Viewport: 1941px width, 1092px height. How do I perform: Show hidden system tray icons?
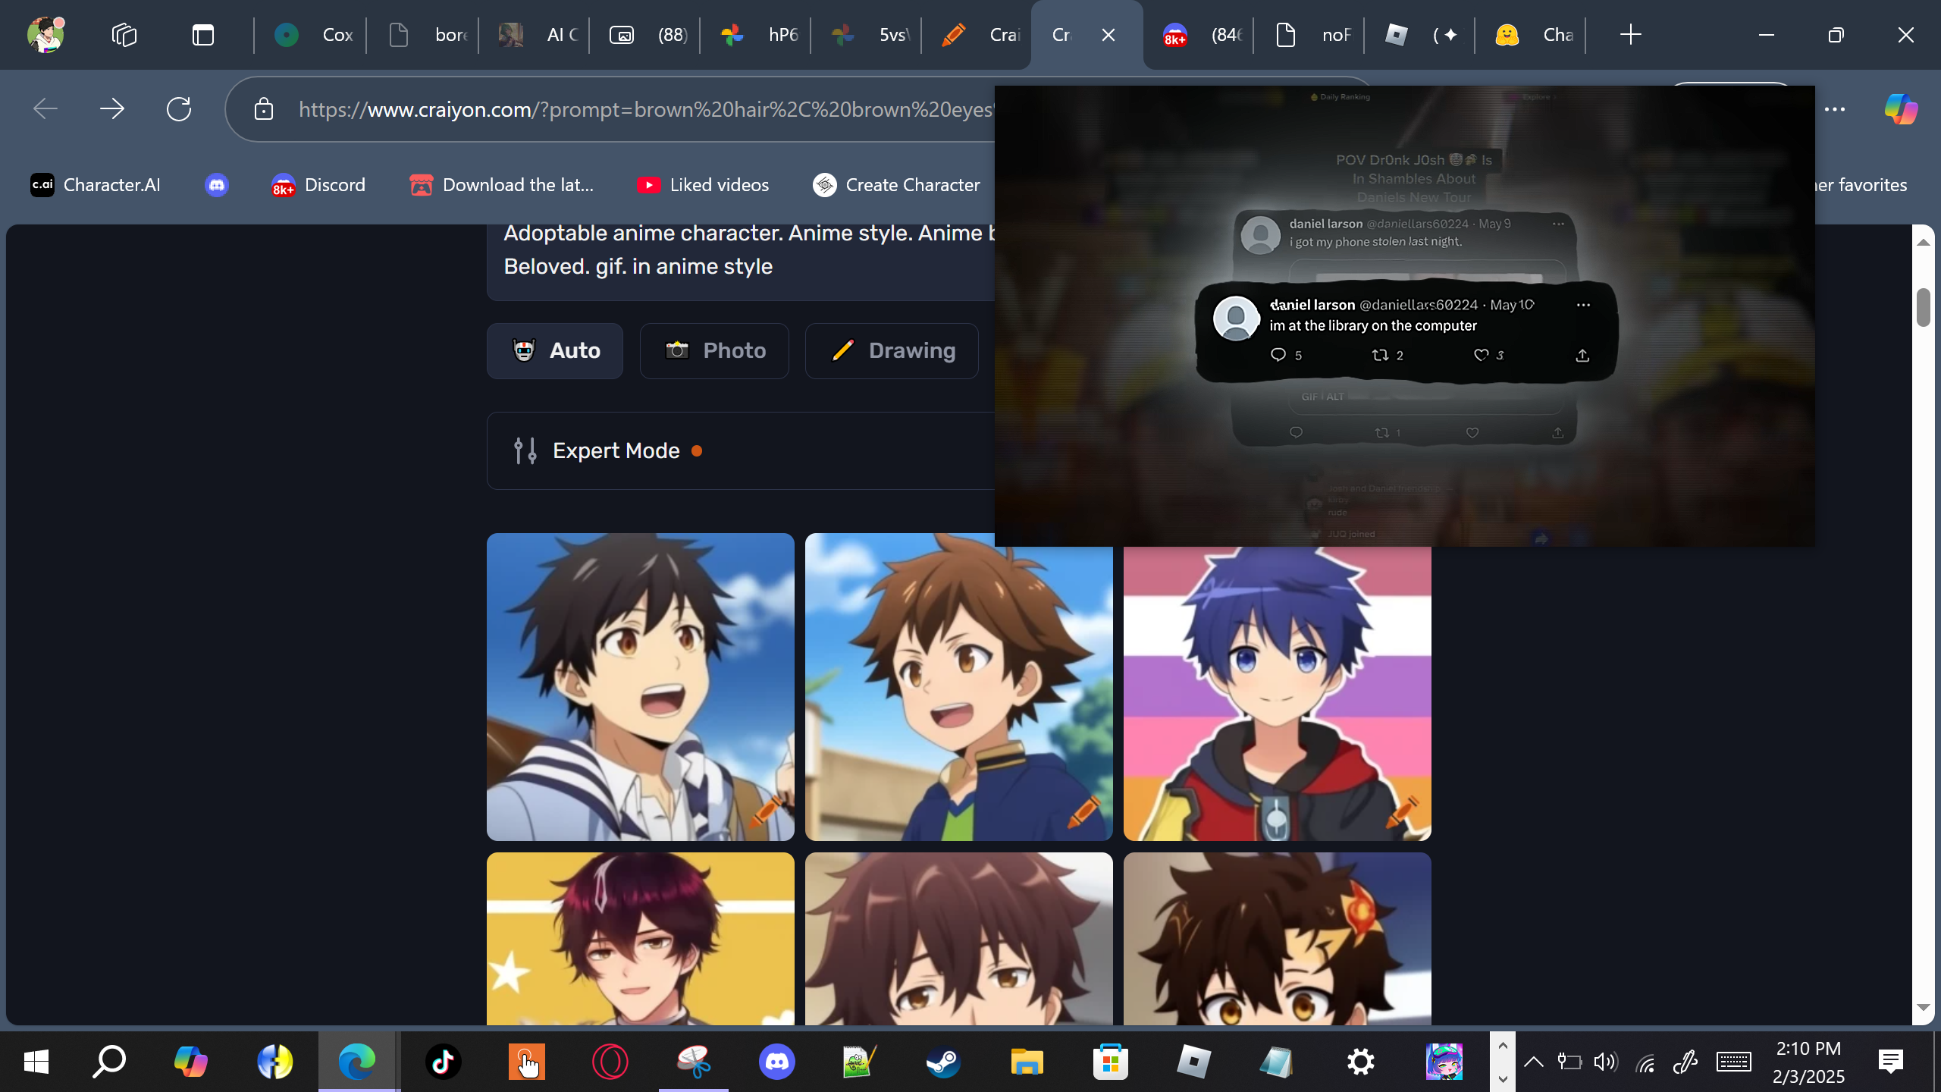click(x=1533, y=1062)
